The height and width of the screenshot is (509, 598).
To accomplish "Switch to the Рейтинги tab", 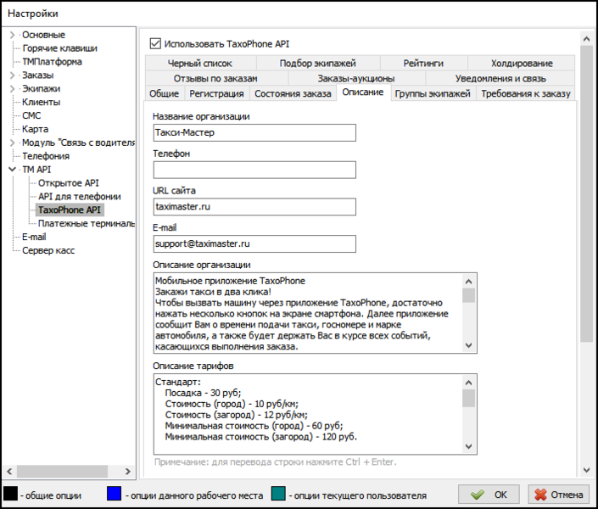I will tap(423, 63).
